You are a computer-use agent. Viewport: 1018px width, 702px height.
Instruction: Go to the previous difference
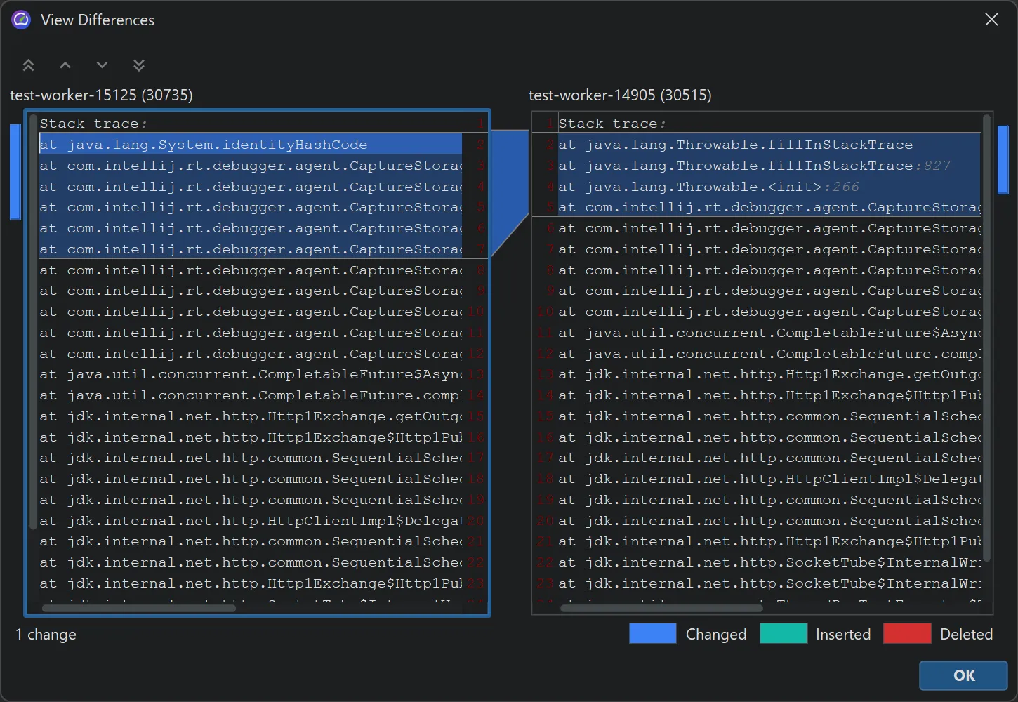click(x=65, y=65)
